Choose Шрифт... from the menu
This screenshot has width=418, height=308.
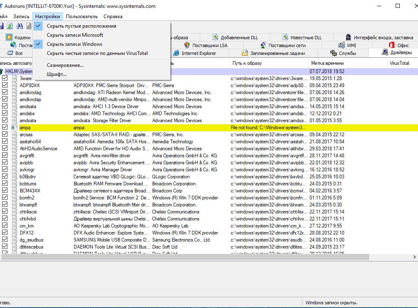(x=101, y=74)
